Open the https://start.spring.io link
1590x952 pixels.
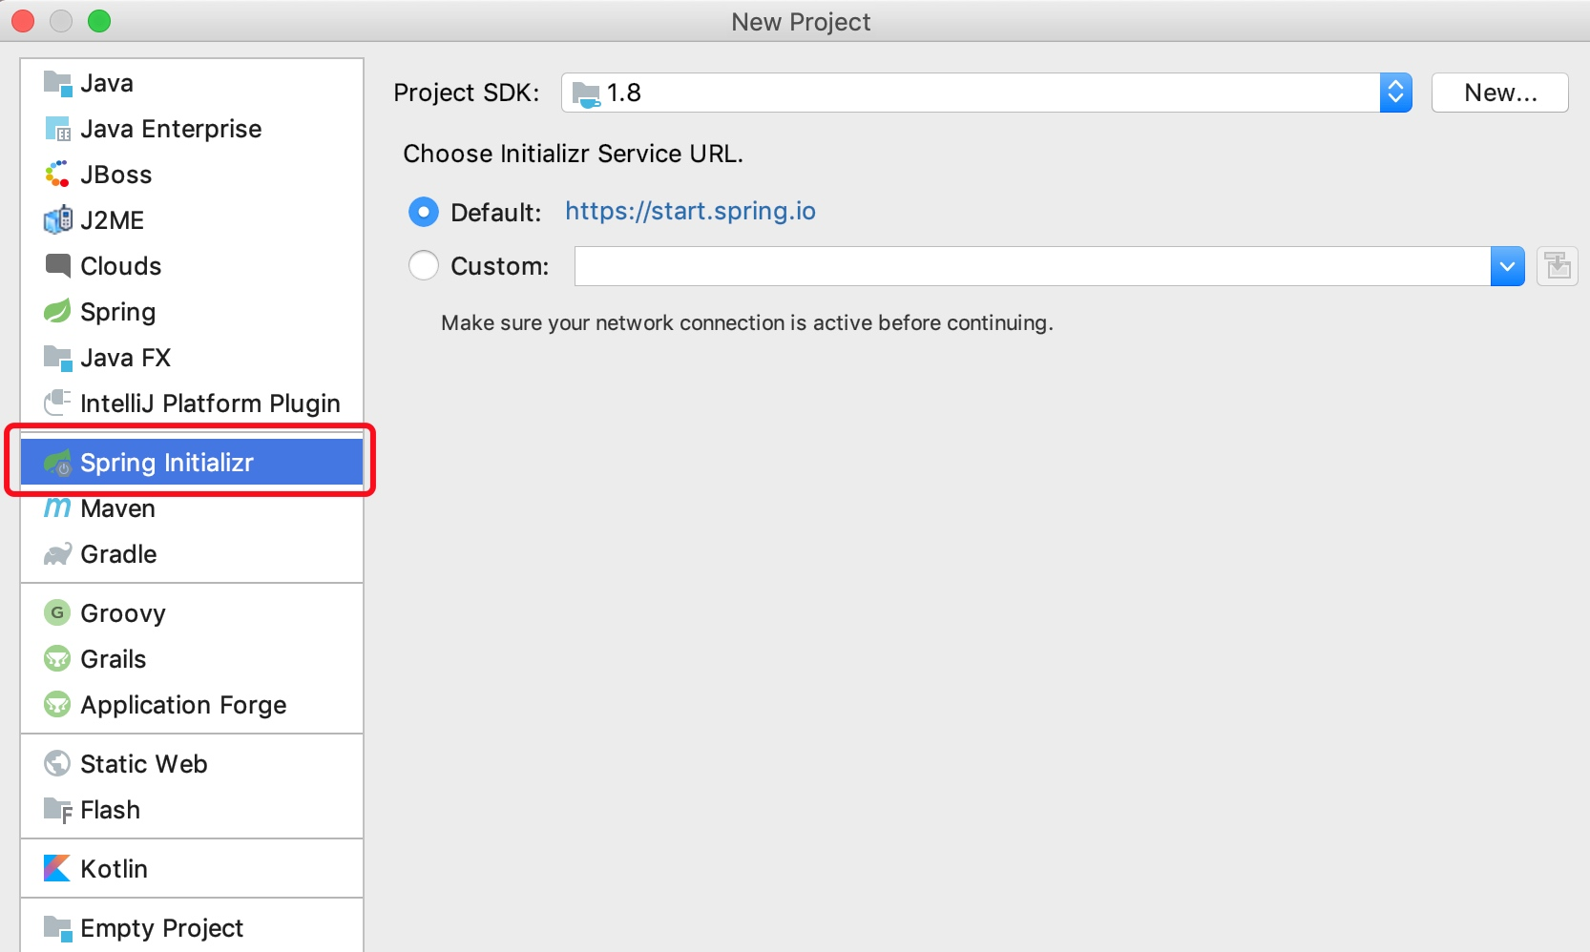point(690,211)
